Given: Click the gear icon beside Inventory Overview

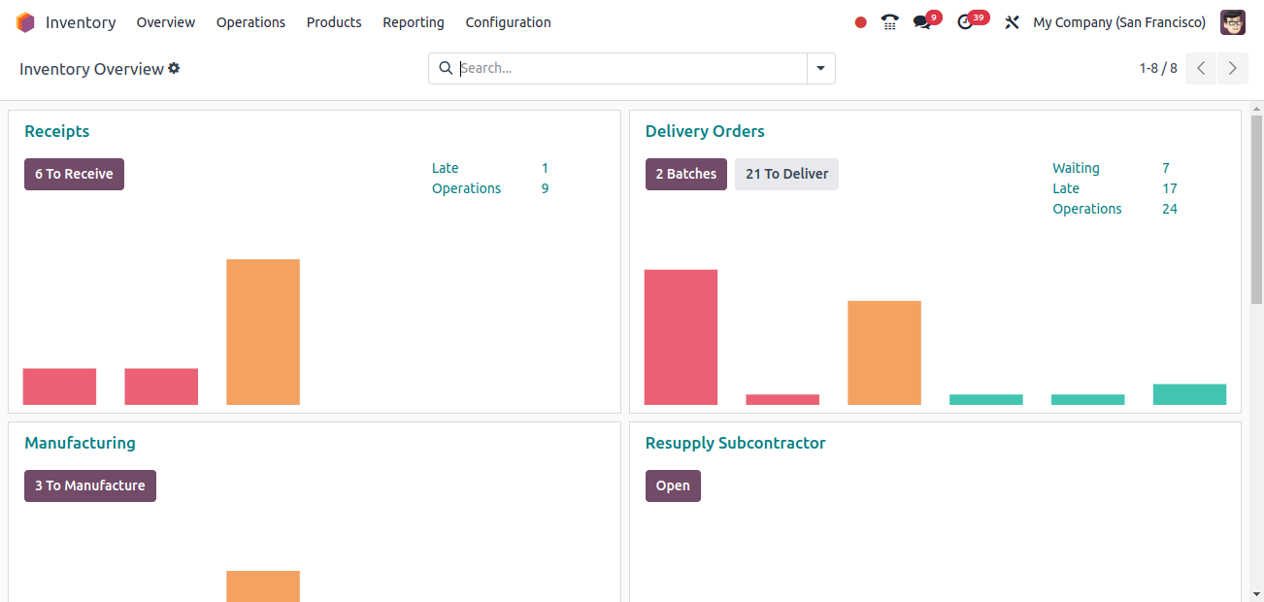Looking at the screenshot, I should (174, 68).
